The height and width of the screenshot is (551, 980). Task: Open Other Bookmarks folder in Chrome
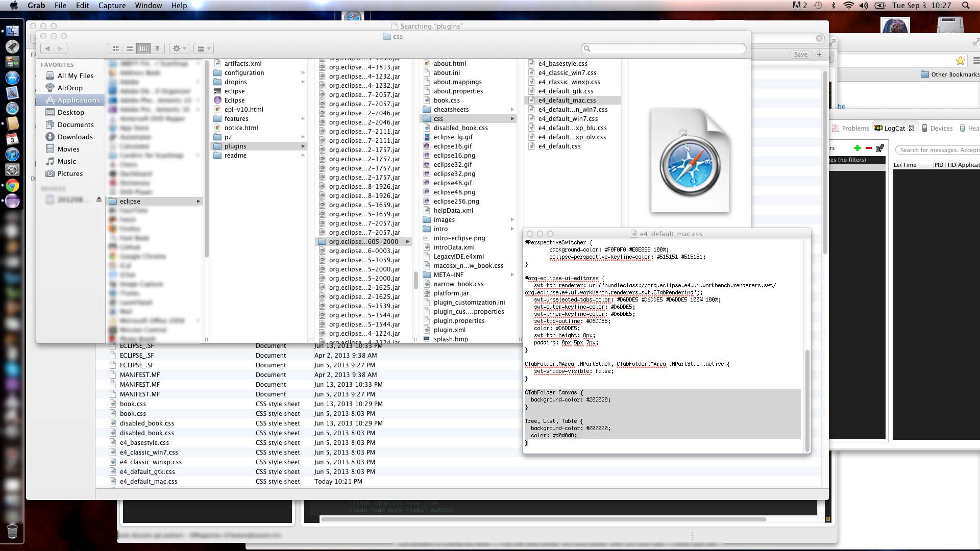pyautogui.click(x=950, y=74)
